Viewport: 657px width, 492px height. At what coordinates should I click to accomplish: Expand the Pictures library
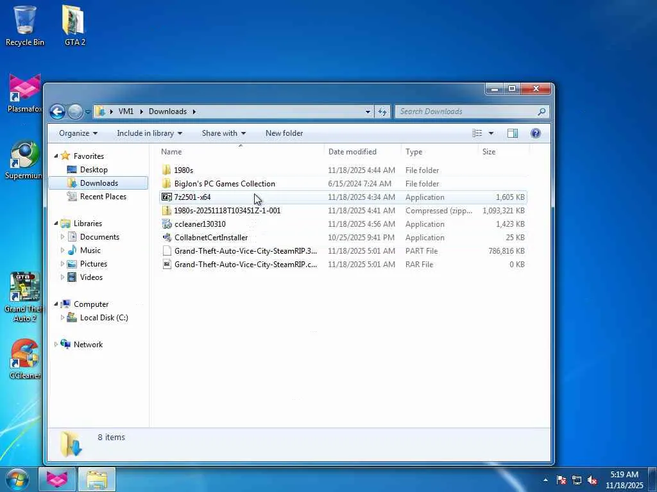coord(62,263)
